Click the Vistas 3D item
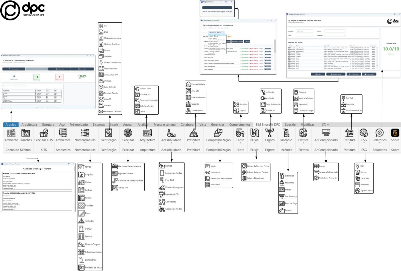The image size is (401, 271). click(x=105, y=99)
